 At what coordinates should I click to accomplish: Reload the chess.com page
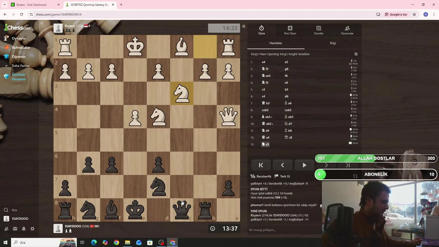21,14
